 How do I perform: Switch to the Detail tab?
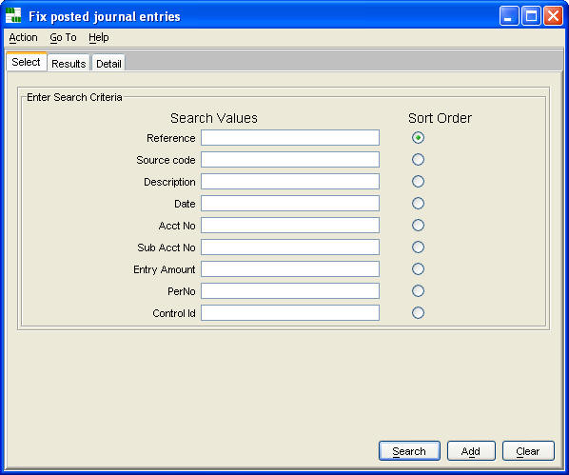(x=108, y=63)
